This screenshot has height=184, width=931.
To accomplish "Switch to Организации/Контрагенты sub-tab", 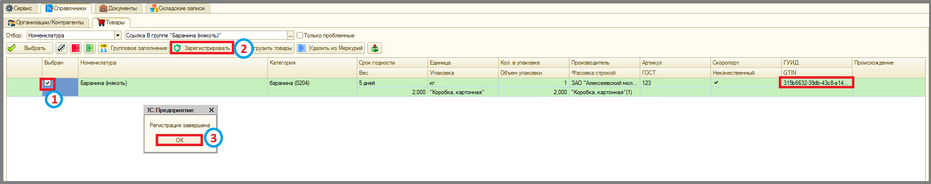I will point(46,22).
